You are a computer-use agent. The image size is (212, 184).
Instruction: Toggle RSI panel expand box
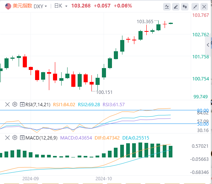[22, 104]
